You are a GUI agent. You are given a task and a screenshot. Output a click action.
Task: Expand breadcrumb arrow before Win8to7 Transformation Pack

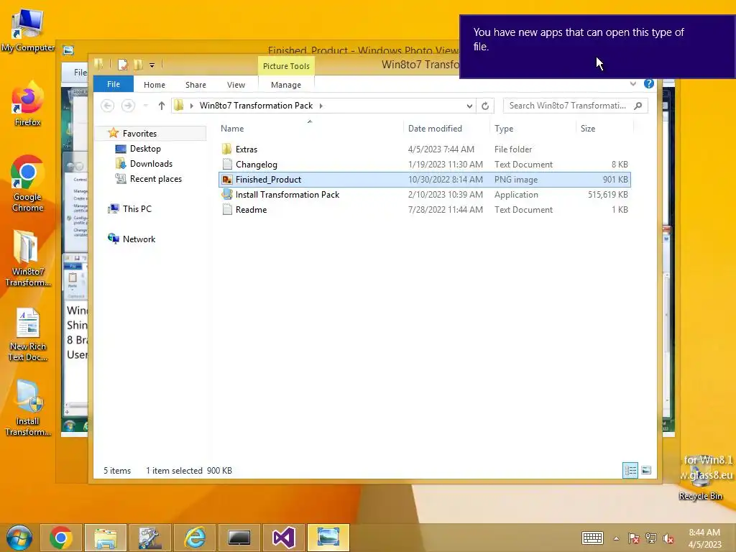click(191, 106)
